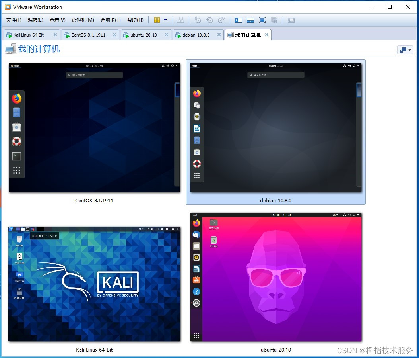Open the 虚拟机(M) menu
Image resolution: width=419 pixels, height=358 pixels.
[83, 20]
